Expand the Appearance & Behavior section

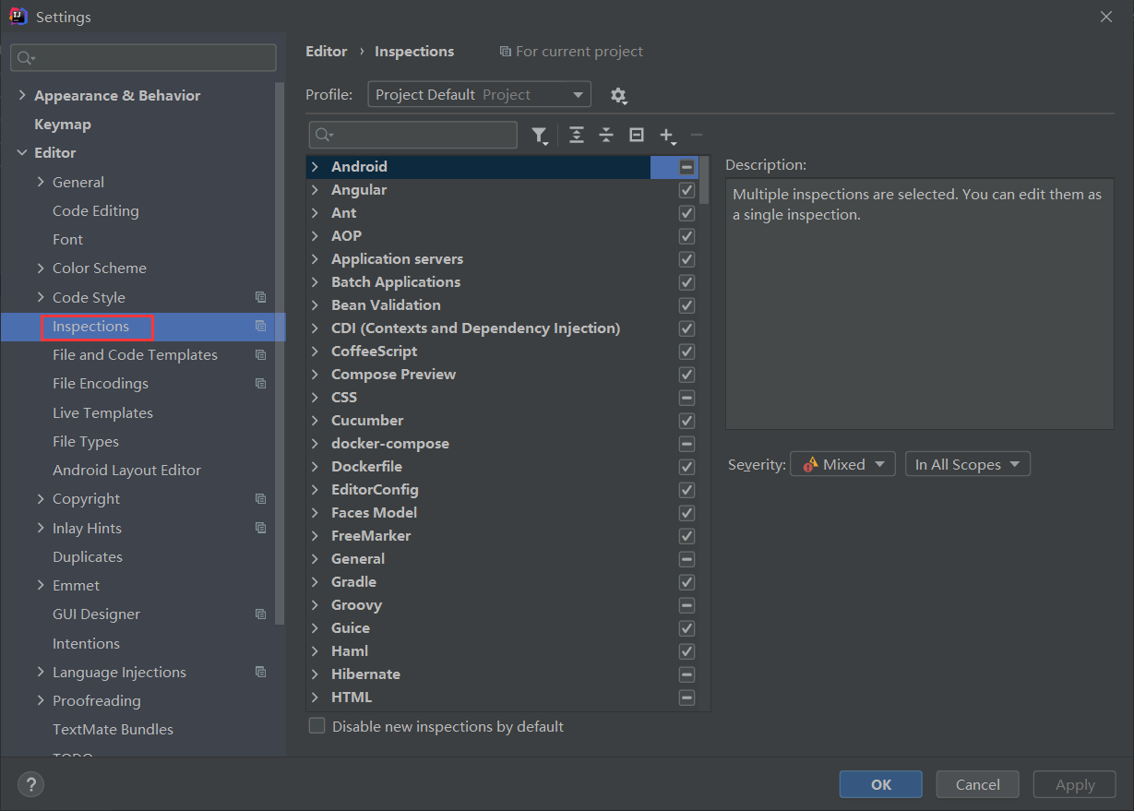(22, 95)
